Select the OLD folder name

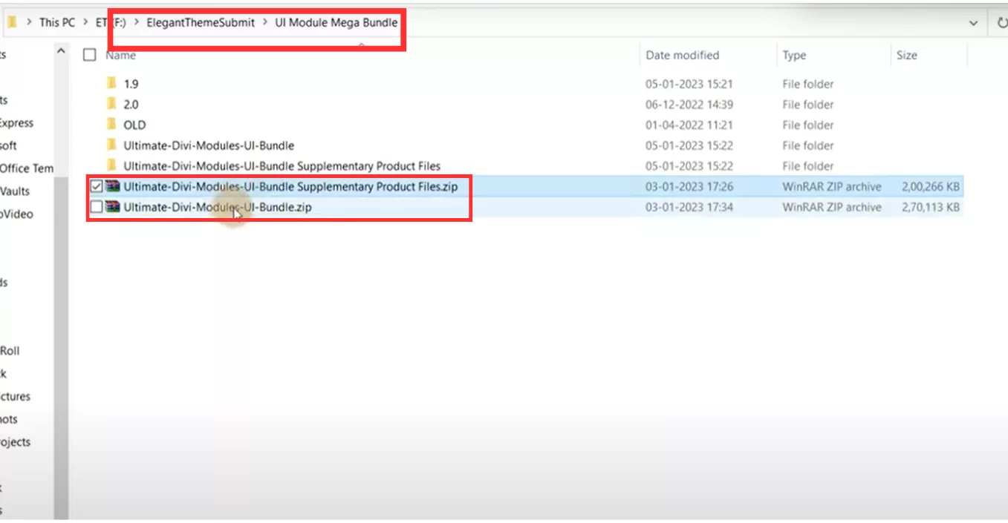point(134,125)
